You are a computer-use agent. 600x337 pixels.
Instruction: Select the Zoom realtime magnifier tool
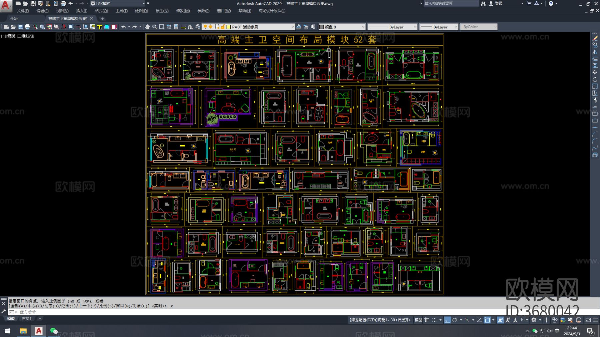coord(155,27)
